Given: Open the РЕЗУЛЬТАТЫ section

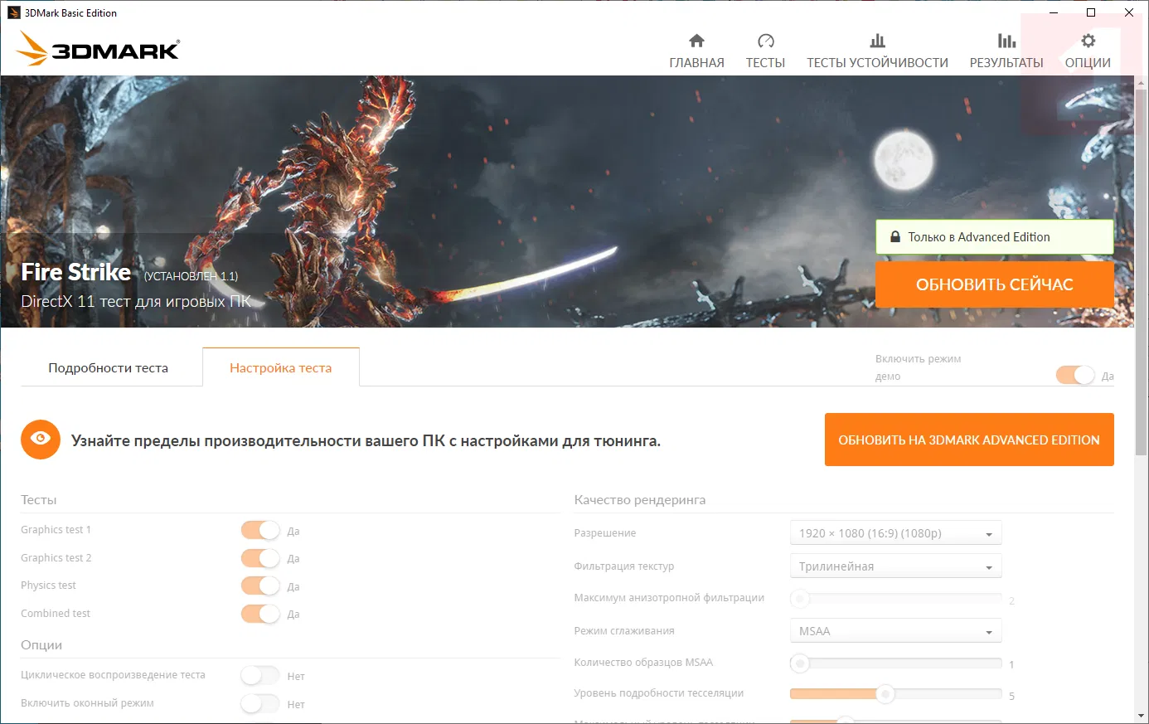Looking at the screenshot, I should click(x=1006, y=51).
